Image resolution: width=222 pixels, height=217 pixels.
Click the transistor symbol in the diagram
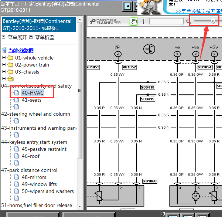coord(149,49)
